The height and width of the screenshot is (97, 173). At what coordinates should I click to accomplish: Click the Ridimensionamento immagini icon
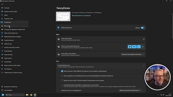click(2, 37)
